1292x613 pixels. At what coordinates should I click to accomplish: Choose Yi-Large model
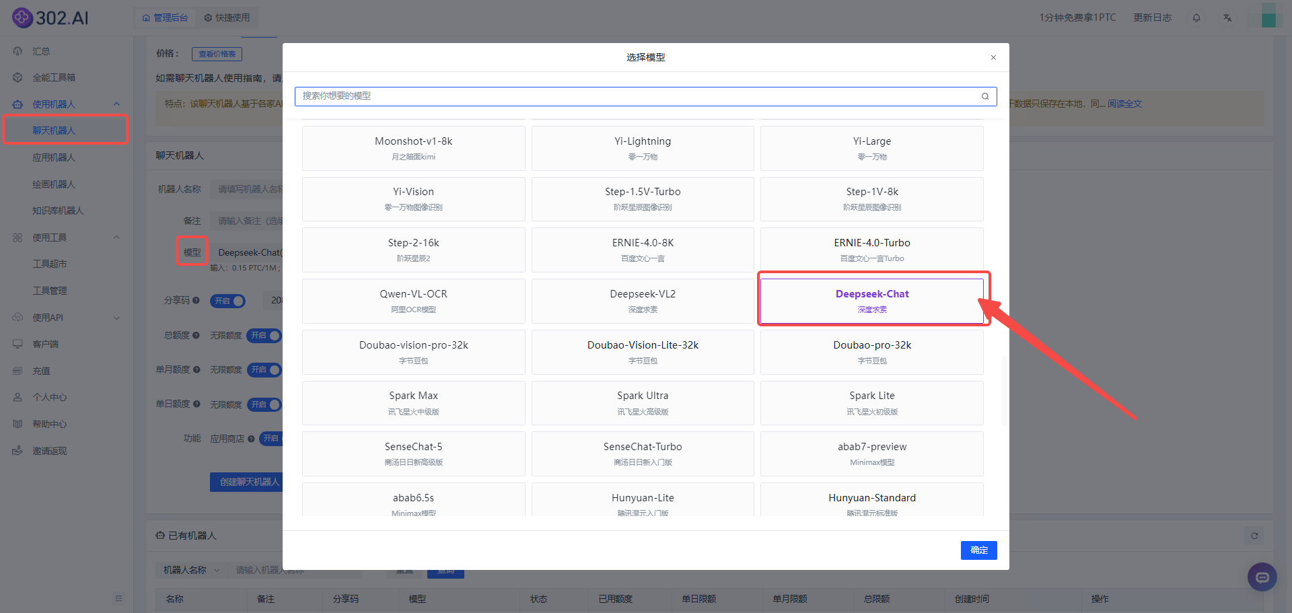tap(872, 148)
